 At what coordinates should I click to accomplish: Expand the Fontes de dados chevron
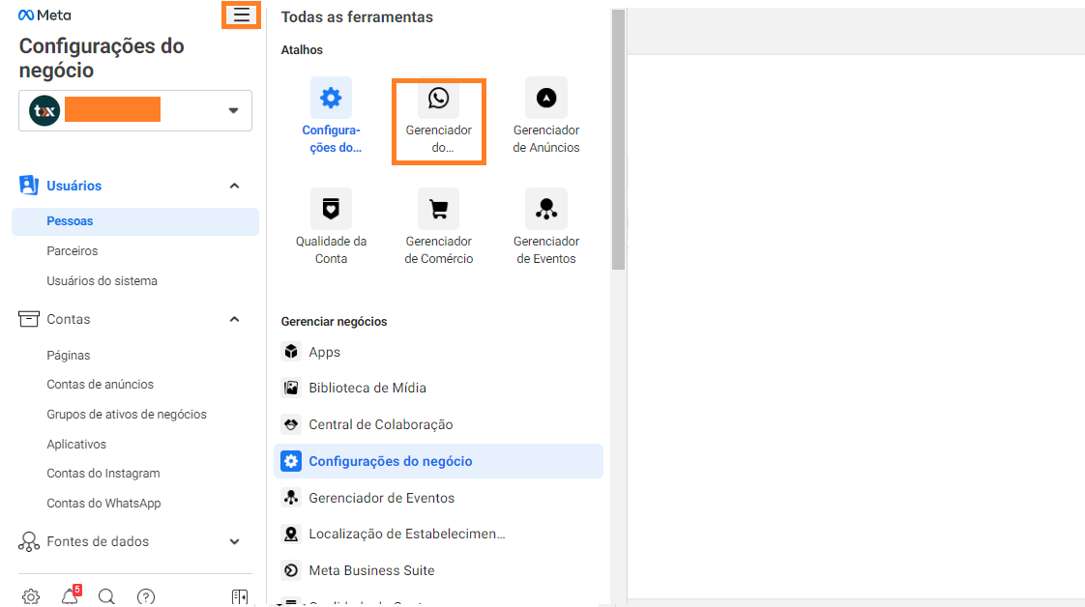point(235,542)
